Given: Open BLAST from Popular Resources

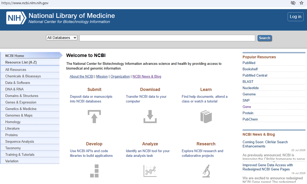Looking at the screenshot, I should pyautogui.click(x=248, y=82).
